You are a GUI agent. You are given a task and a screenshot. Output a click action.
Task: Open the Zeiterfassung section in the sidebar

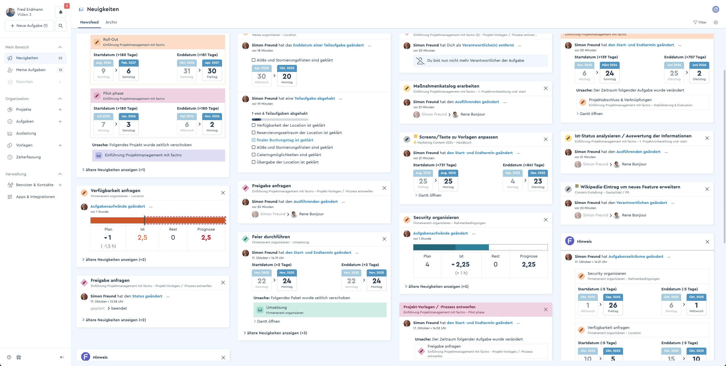[28, 157]
